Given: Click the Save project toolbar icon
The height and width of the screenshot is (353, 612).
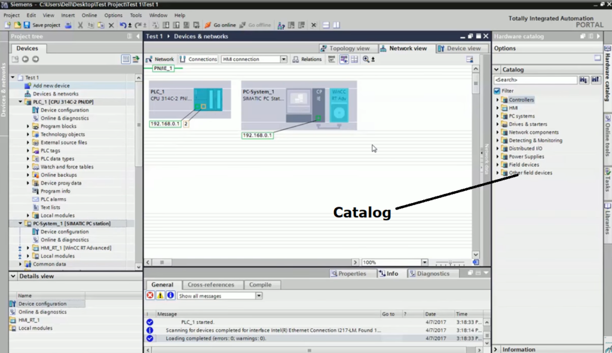Looking at the screenshot, I should (28, 25).
